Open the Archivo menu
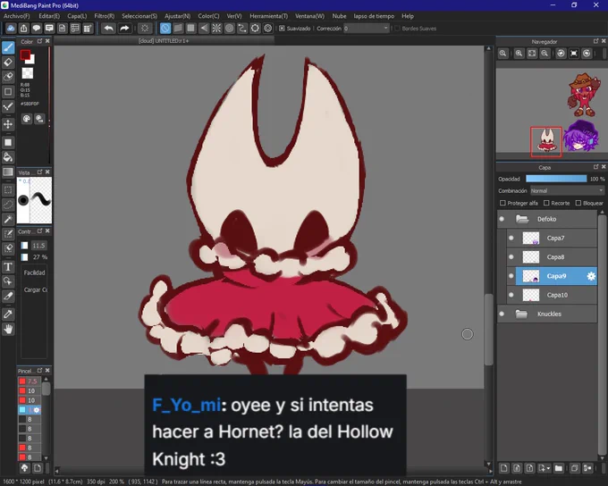The image size is (608, 486). [17, 16]
